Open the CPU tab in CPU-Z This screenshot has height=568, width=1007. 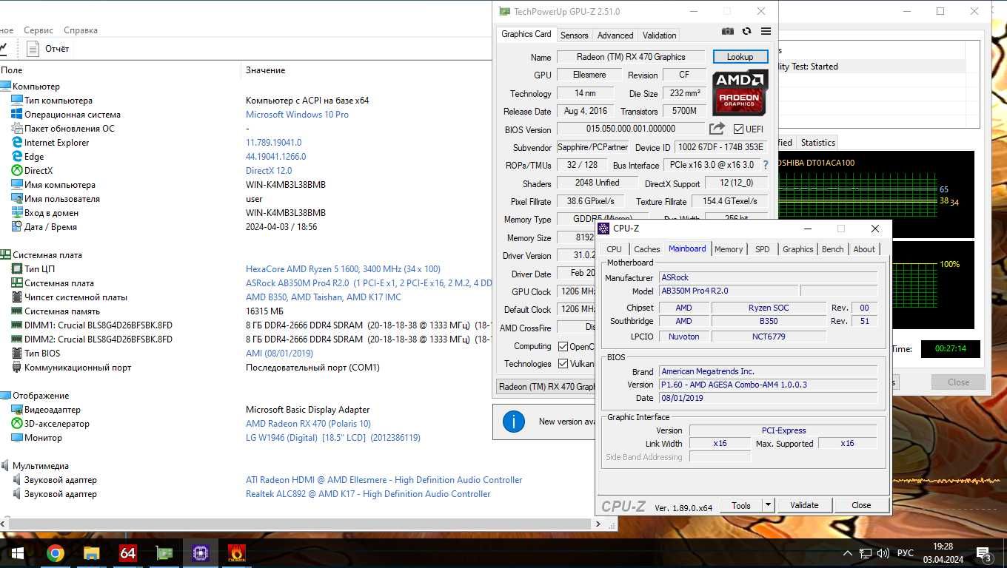click(614, 249)
